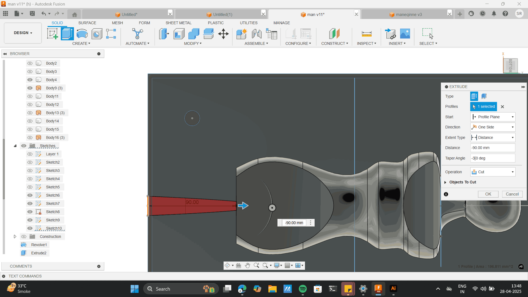528x297 pixels.
Task: Select the Revolve tool icon
Action: (x=82, y=34)
